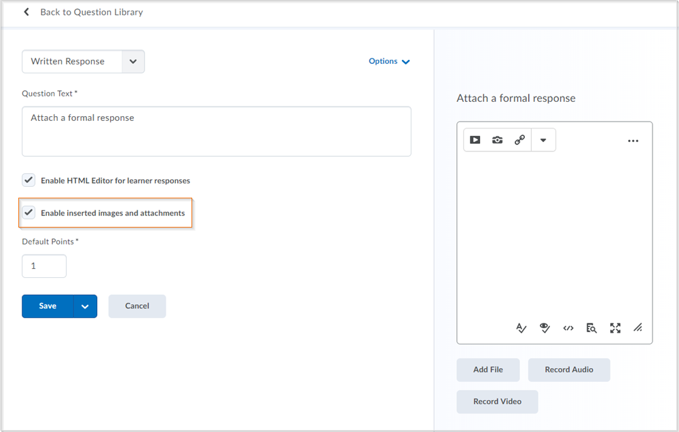
Task: Click the Default Points input field
Action: 44,266
